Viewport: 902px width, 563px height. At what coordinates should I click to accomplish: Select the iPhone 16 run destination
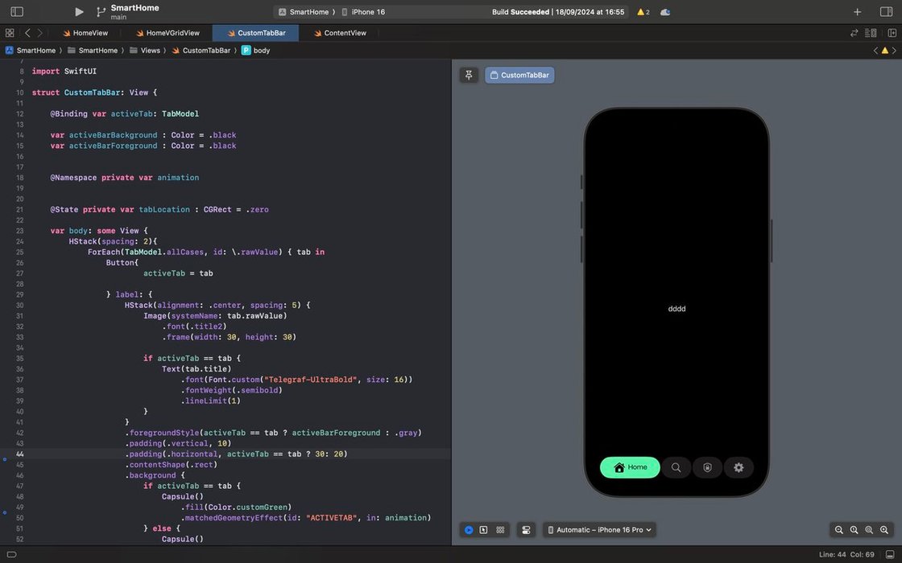pyautogui.click(x=363, y=11)
